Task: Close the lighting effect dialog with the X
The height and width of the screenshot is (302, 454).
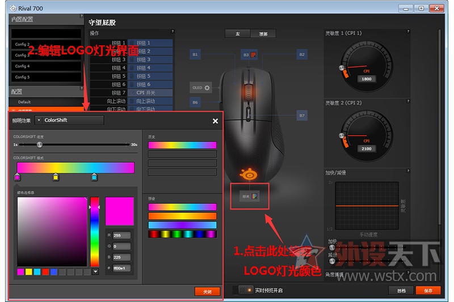Action: tap(215, 121)
